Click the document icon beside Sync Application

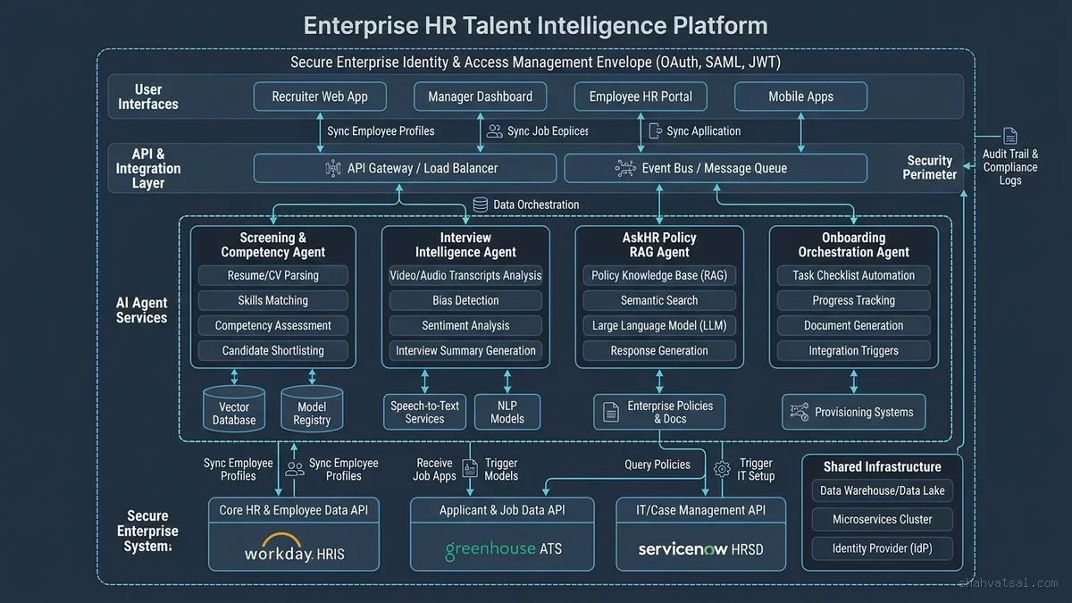pos(655,131)
